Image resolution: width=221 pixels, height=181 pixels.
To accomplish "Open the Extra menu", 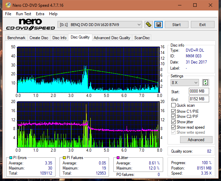I will 40,14.
